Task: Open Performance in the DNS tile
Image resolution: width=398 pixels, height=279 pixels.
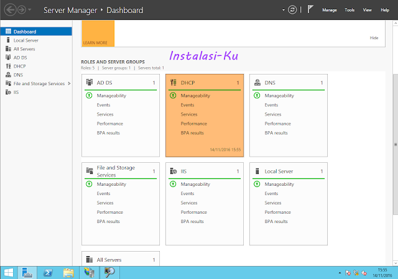Action: (278, 124)
